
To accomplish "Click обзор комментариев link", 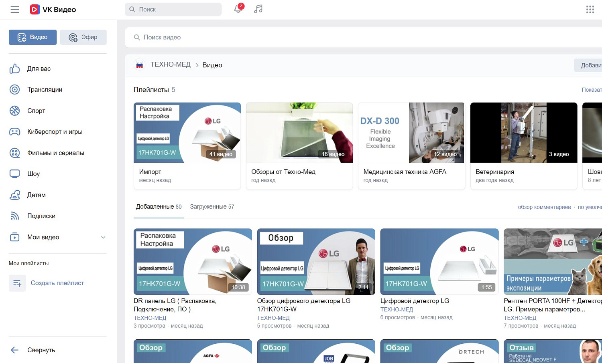I will [544, 207].
